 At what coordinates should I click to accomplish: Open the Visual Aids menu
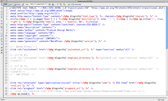tap(64, 4)
